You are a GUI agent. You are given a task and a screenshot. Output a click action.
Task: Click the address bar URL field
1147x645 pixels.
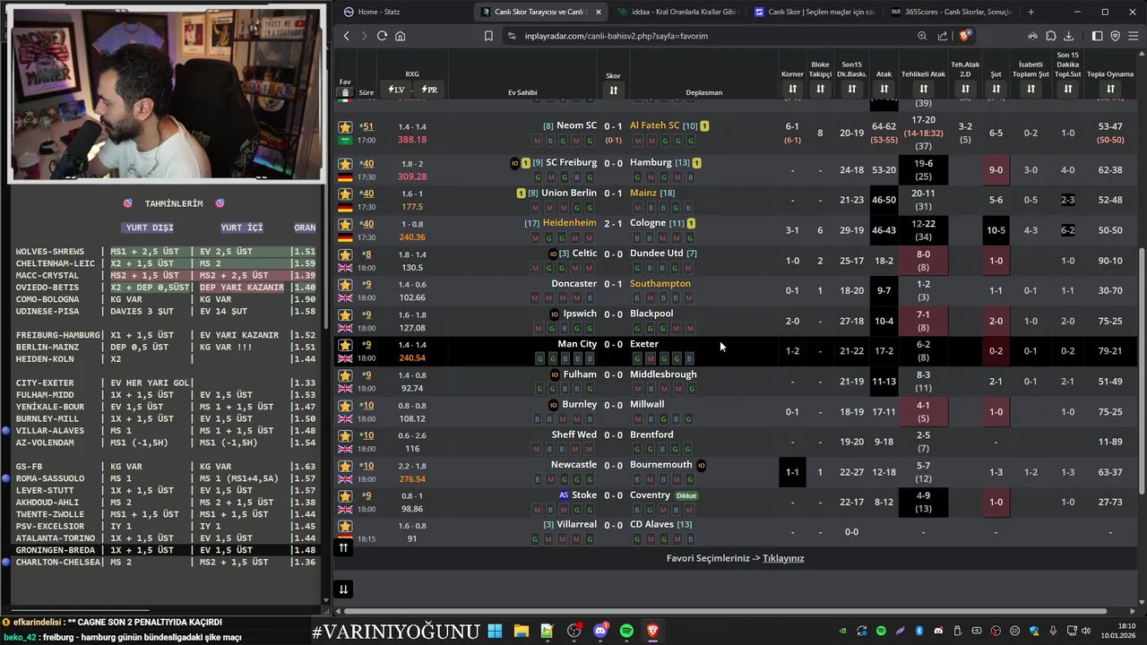(x=708, y=36)
